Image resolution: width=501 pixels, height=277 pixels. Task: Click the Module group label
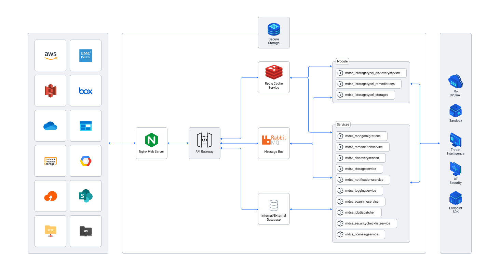(x=342, y=61)
